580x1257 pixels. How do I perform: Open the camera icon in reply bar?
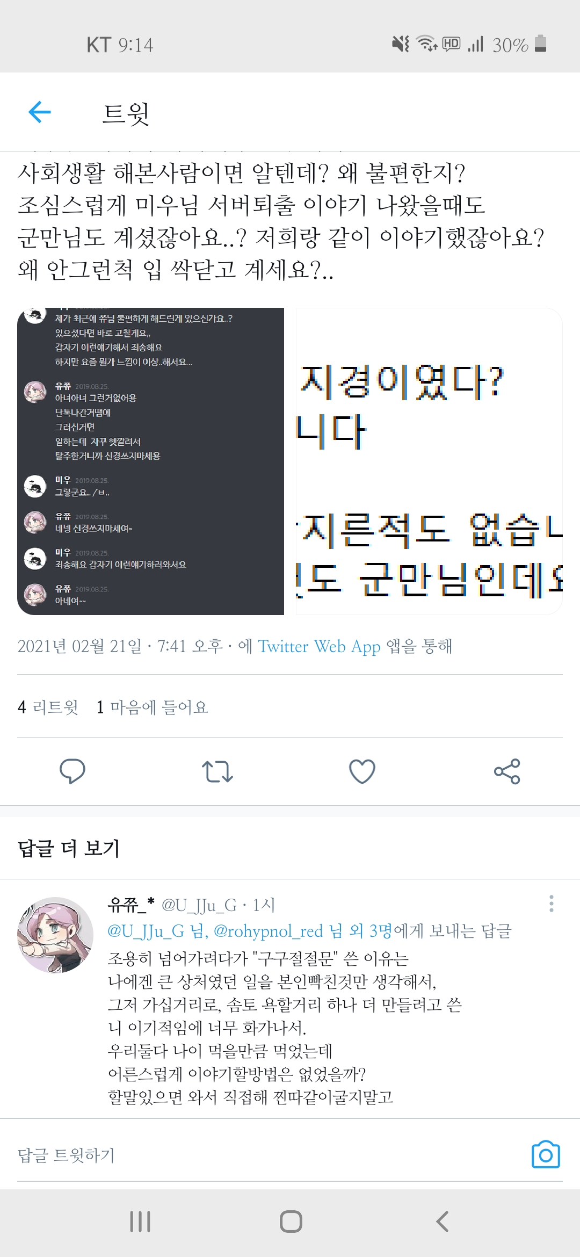[x=546, y=1154]
